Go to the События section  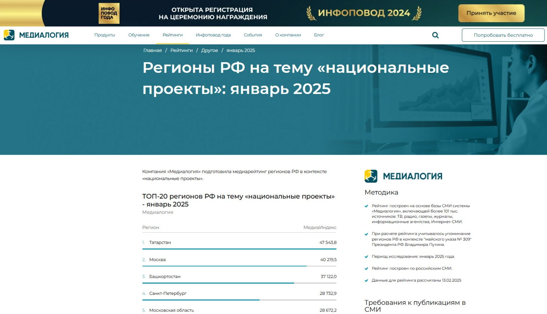253,35
